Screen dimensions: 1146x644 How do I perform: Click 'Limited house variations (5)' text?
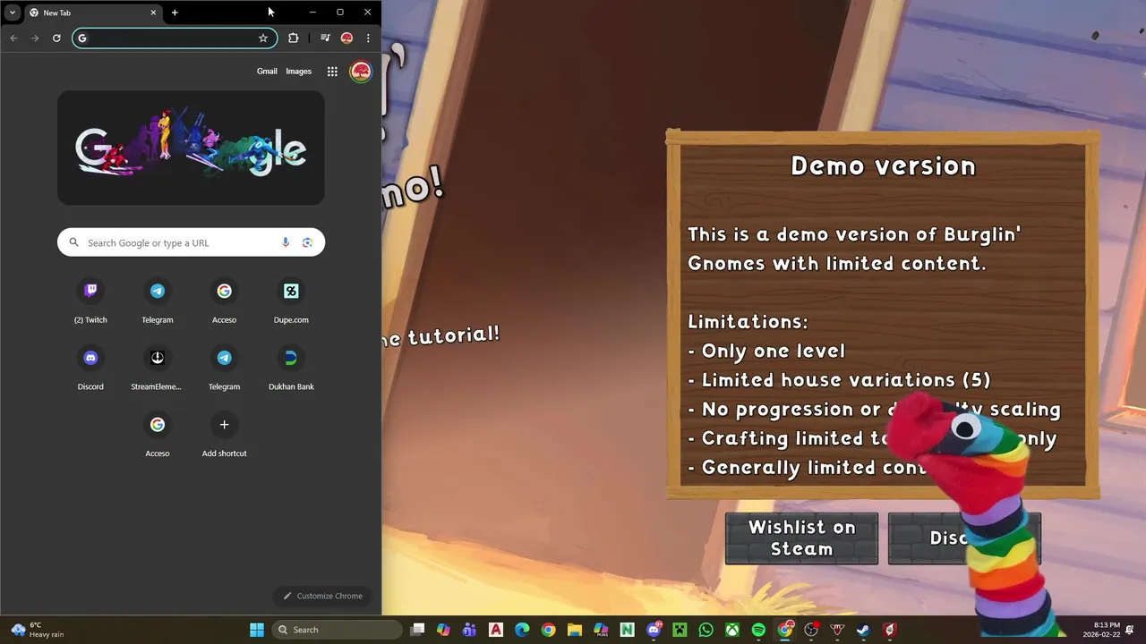tap(846, 380)
